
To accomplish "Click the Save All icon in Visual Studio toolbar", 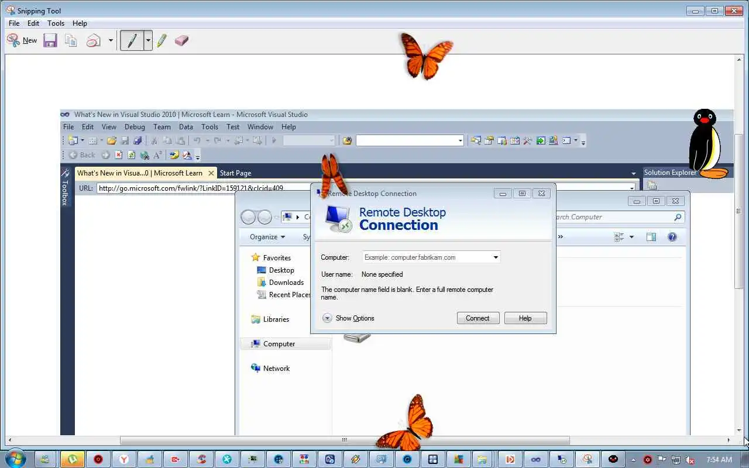I will (x=138, y=140).
